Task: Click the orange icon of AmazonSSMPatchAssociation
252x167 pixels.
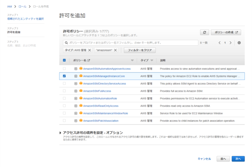Action: point(81,121)
